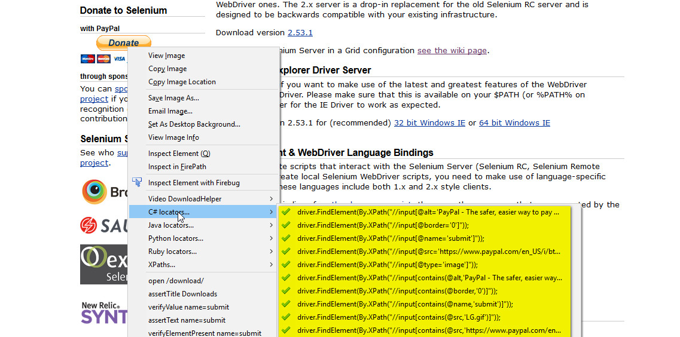Open the BrowserStack sponsor logo
This screenshot has width=680, height=337.
pos(105,191)
